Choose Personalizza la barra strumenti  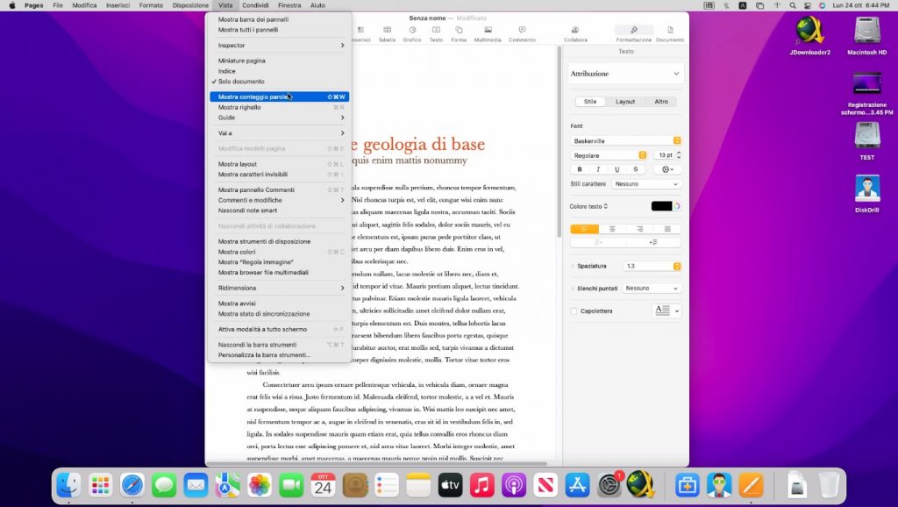click(264, 355)
